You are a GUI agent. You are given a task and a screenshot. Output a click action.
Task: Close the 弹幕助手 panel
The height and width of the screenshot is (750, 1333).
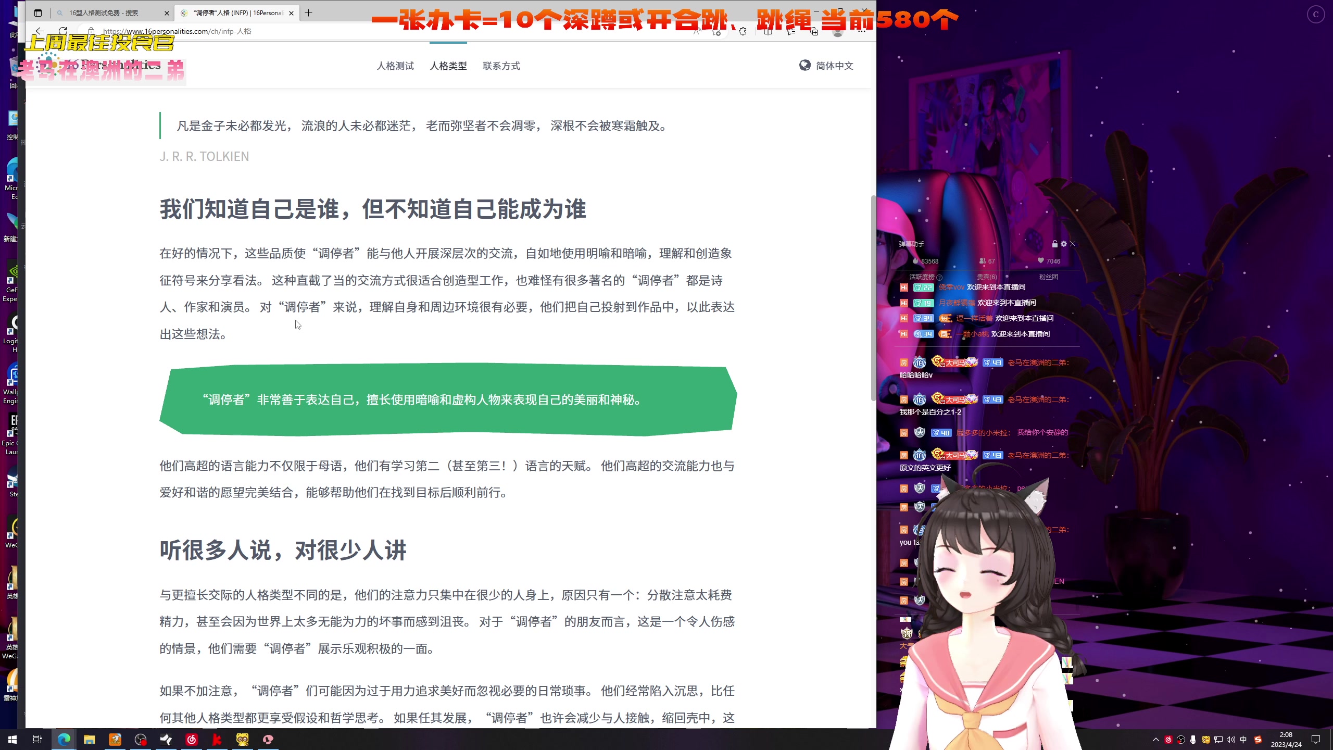(x=1073, y=244)
